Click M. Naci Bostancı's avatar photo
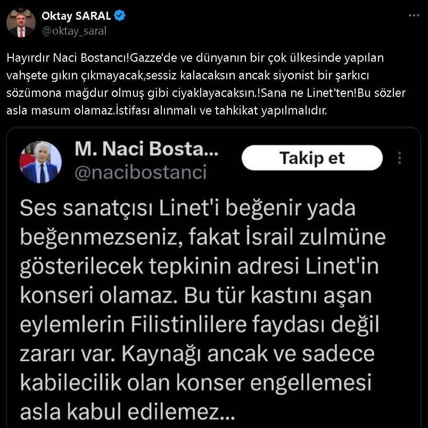The width and height of the screenshot is (428, 428). 40,162
